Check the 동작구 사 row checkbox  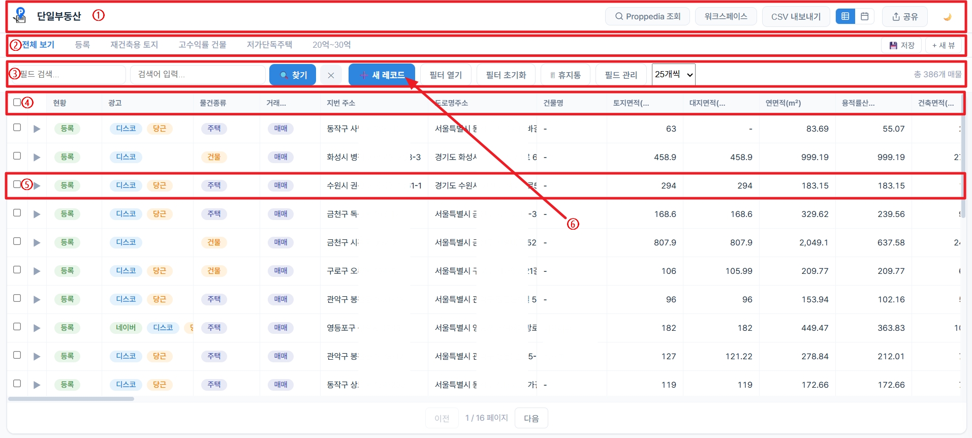pos(17,128)
